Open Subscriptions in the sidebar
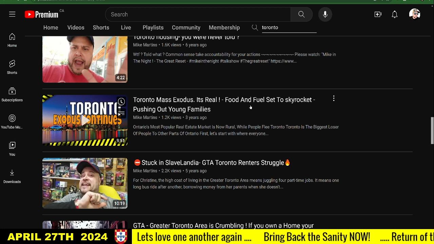 click(x=12, y=95)
